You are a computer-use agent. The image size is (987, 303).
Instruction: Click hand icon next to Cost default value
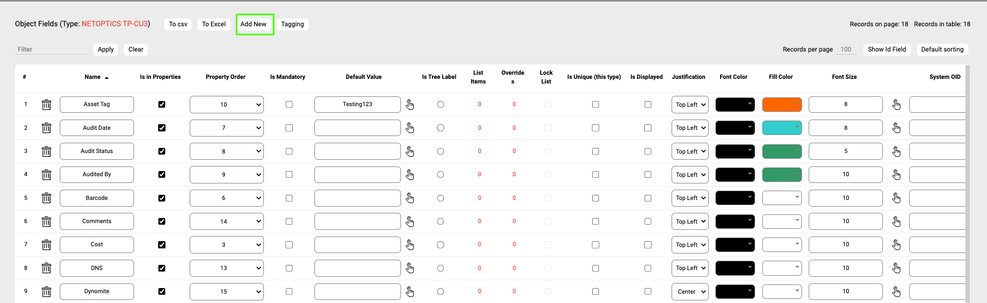coord(410,245)
